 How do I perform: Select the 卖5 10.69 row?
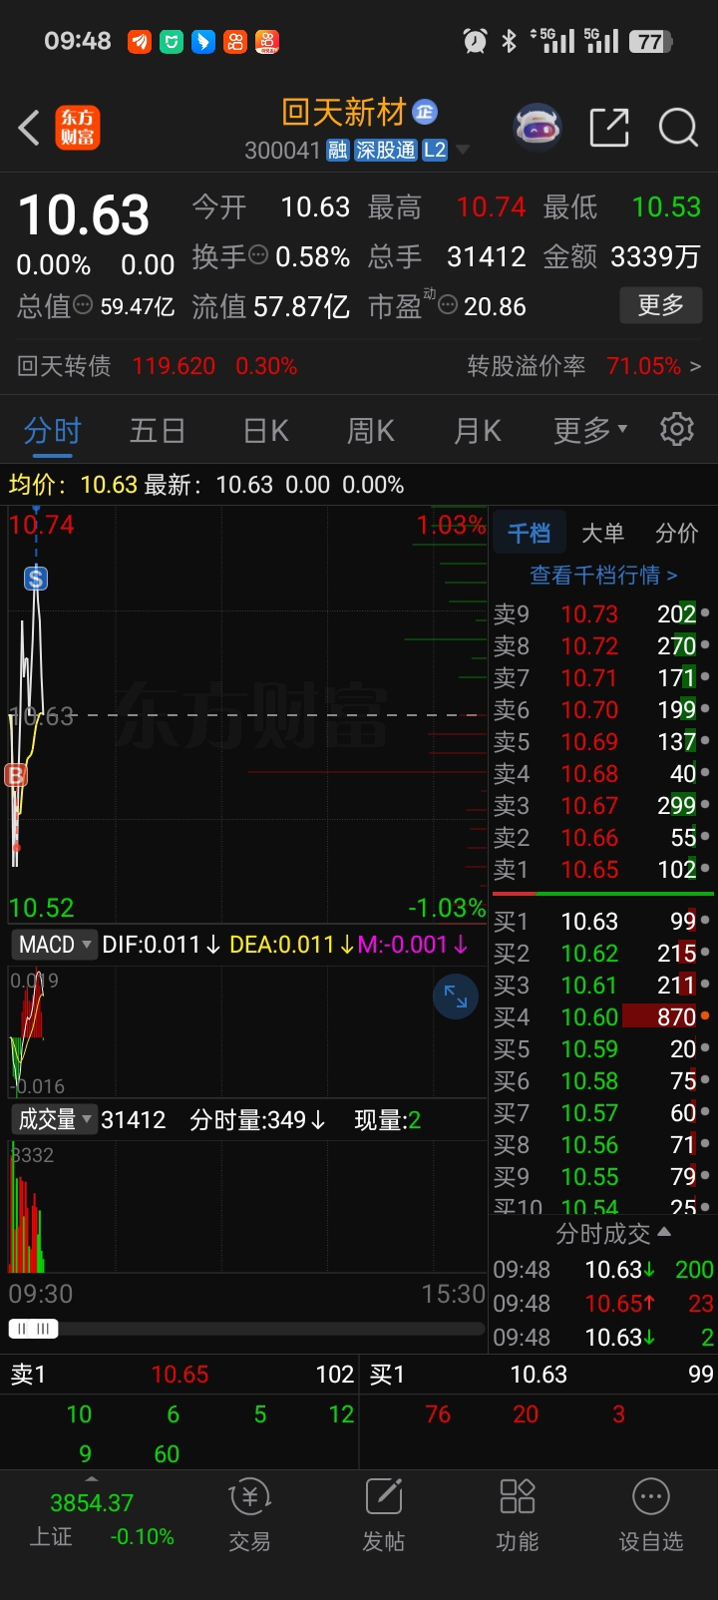tap(602, 741)
